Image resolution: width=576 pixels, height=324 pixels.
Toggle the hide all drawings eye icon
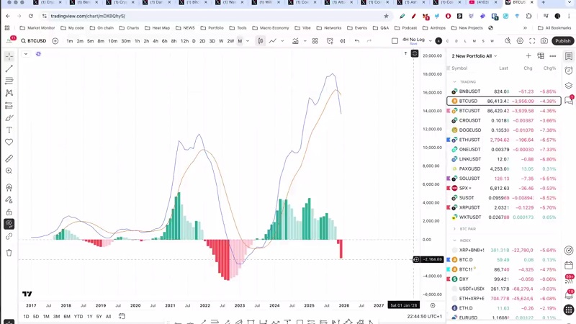[9, 224]
